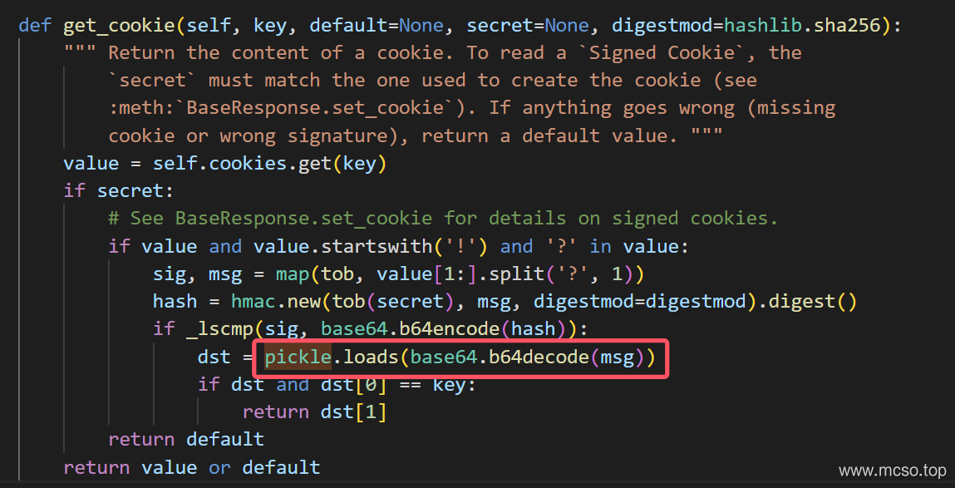
Task: Click the value.startswith method
Action: pyautogui.click(x=342, y=246)
